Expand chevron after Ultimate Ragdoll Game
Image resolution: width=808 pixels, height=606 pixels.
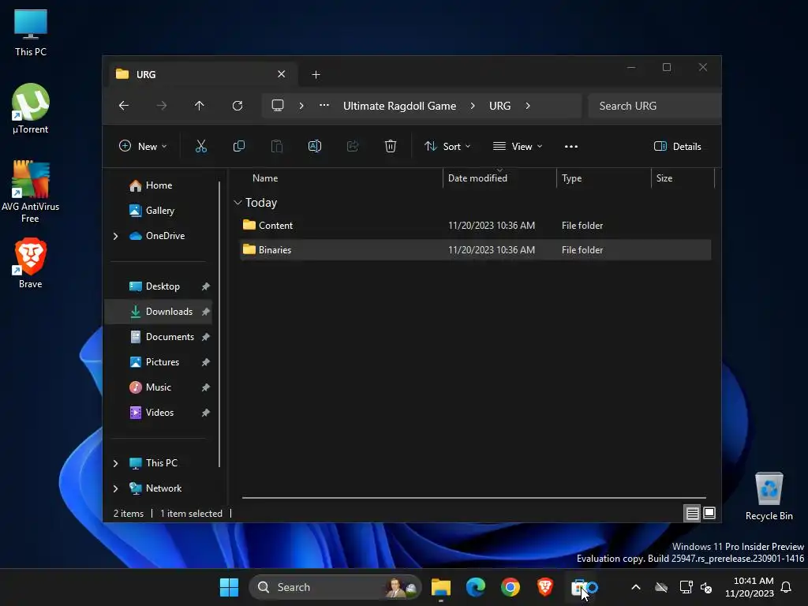(473, 106)
